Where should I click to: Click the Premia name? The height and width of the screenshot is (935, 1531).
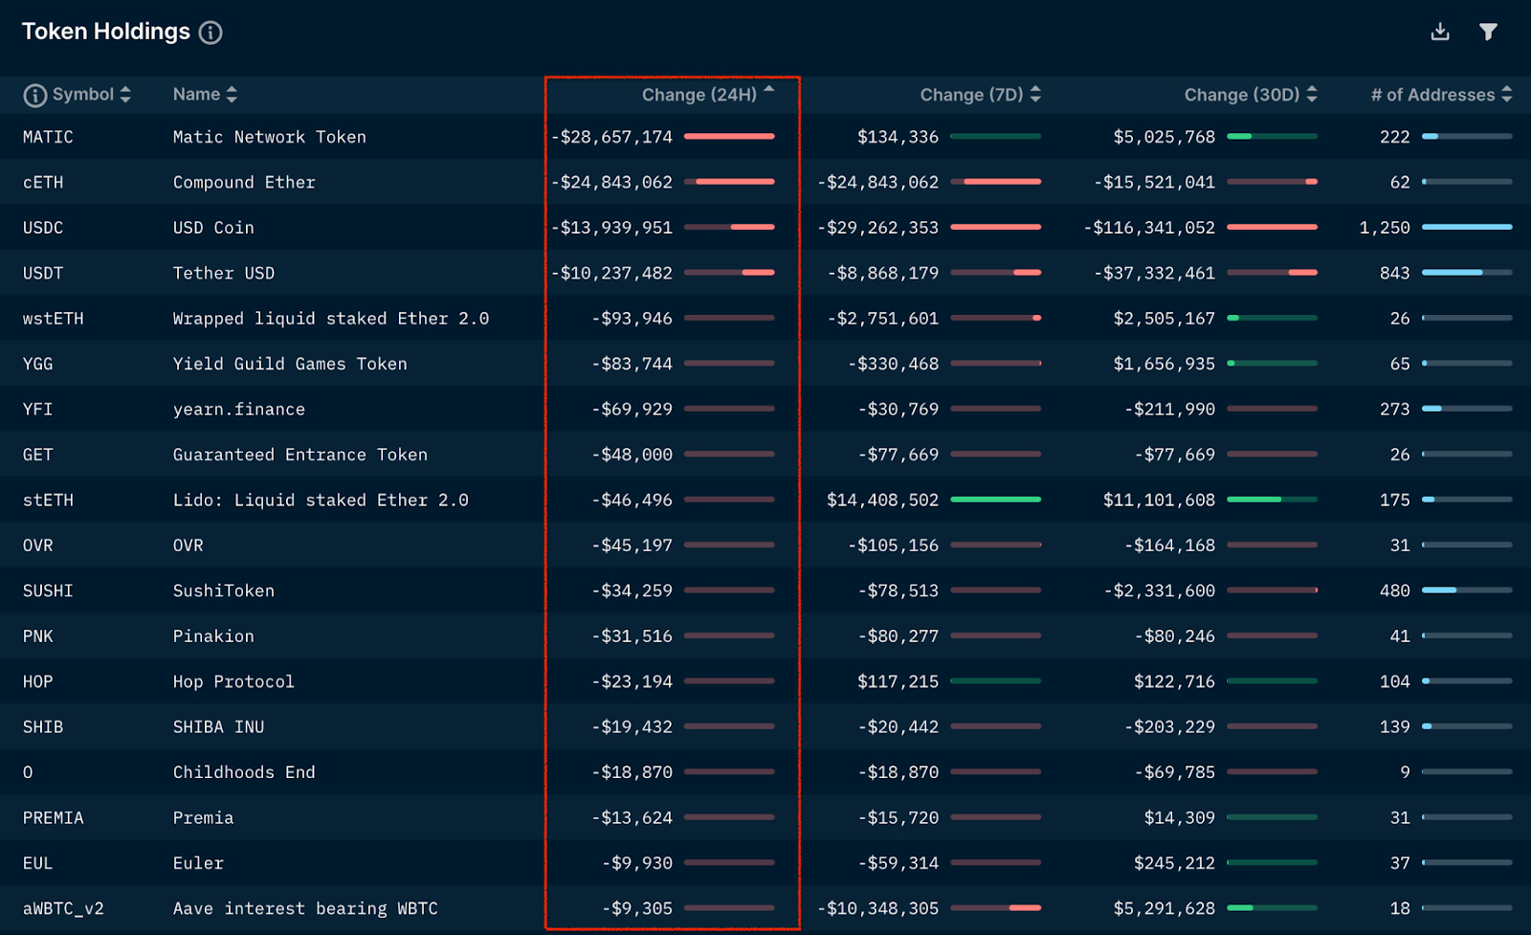tap(203, 818)
